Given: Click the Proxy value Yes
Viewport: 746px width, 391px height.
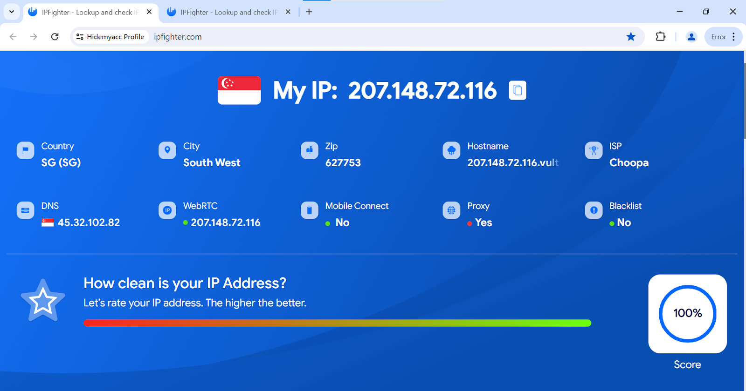Looking at the screenshot, I should click(484, 222).
